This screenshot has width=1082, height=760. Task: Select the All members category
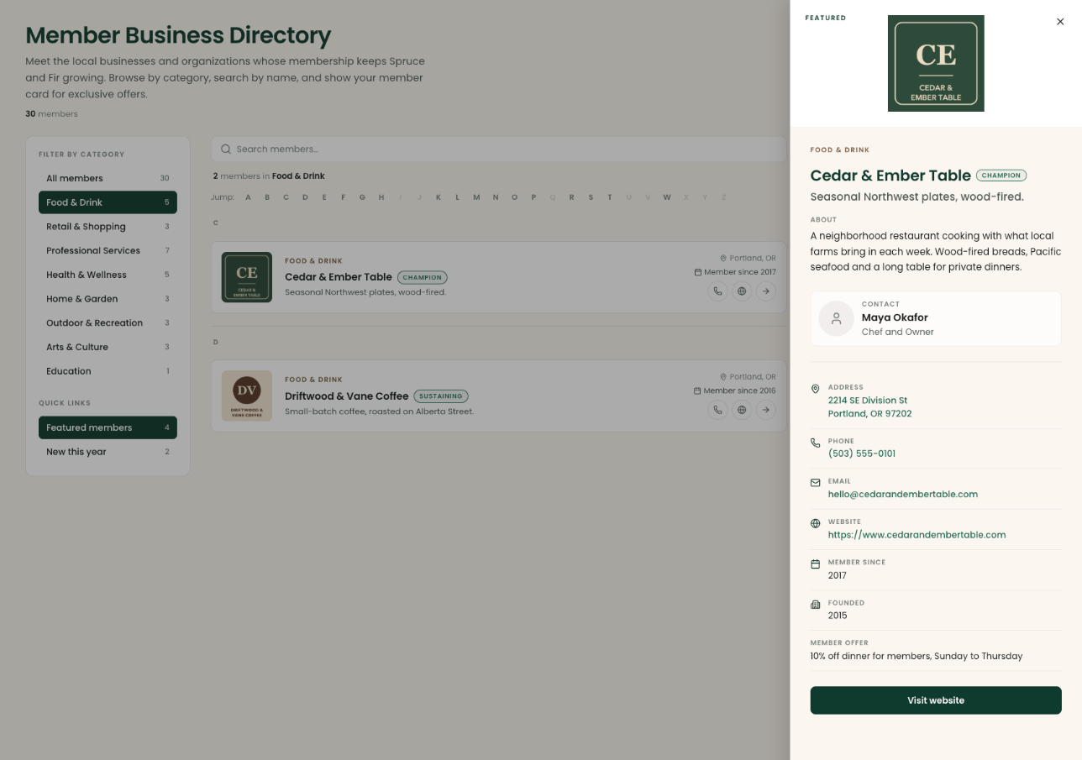pos(108,178)
